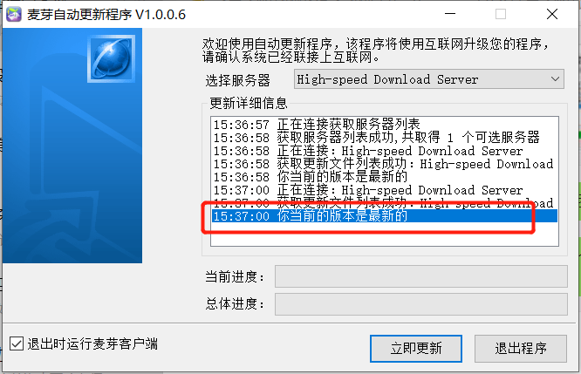Toggle 退出时运行麦芽客户端 checkbox
581x374 pixels.
point(17,343)
